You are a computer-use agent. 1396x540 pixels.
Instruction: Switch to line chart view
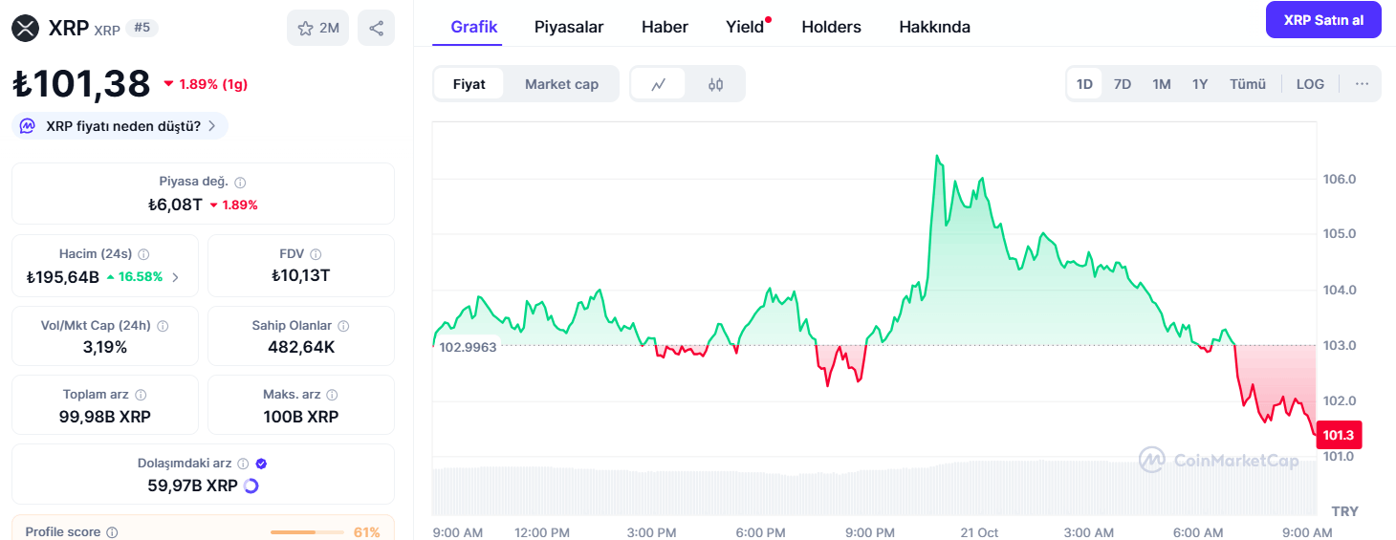[658, 84]
